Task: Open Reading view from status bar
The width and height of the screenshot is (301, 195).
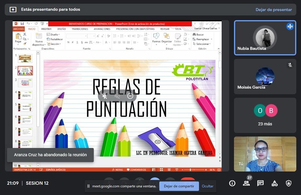Action: coord(169,170)
